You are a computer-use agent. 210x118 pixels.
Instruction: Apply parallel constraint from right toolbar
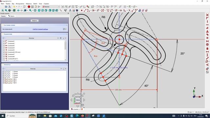tap(207, 28)
